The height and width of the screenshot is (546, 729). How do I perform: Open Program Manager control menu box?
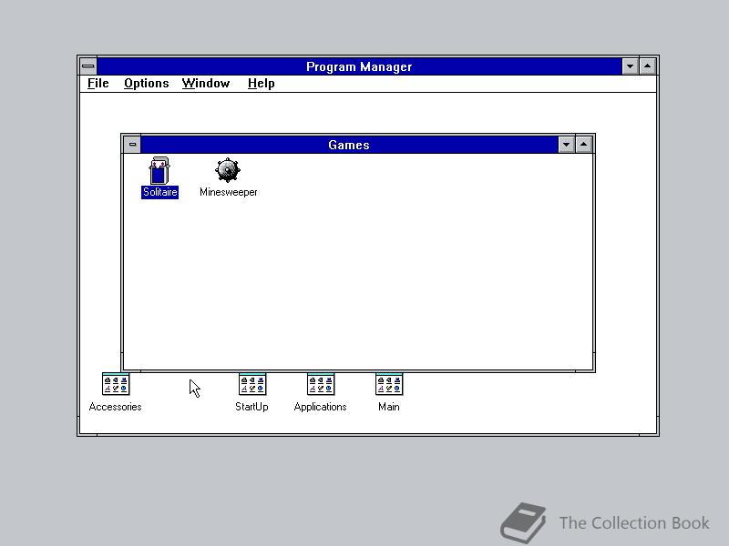click(87, 66)
